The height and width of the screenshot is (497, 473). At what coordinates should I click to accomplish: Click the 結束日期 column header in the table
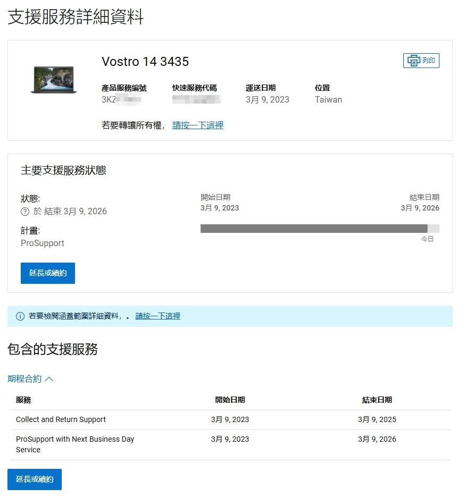pyautogui.click(x=377, y=400)
